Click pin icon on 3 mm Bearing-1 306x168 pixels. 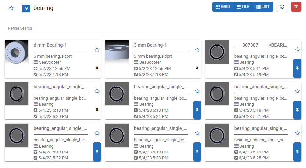[x=197, y=68]
